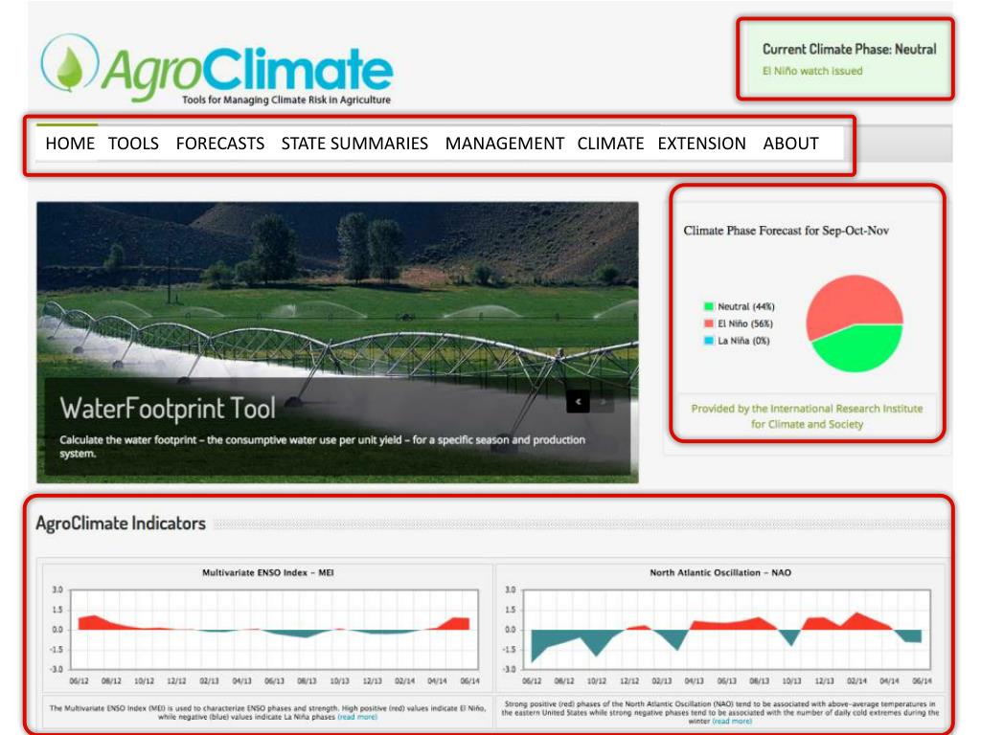Click the AgroClimate Indicators heading
The width and height of the screenshot is (981, 735).
point(121,523)
